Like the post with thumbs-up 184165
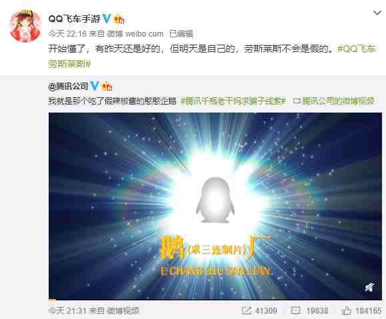 coord(361,310)
